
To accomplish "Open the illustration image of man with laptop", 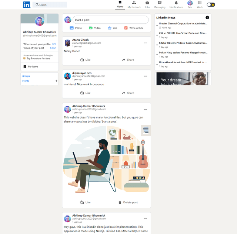I will point(107,160).
